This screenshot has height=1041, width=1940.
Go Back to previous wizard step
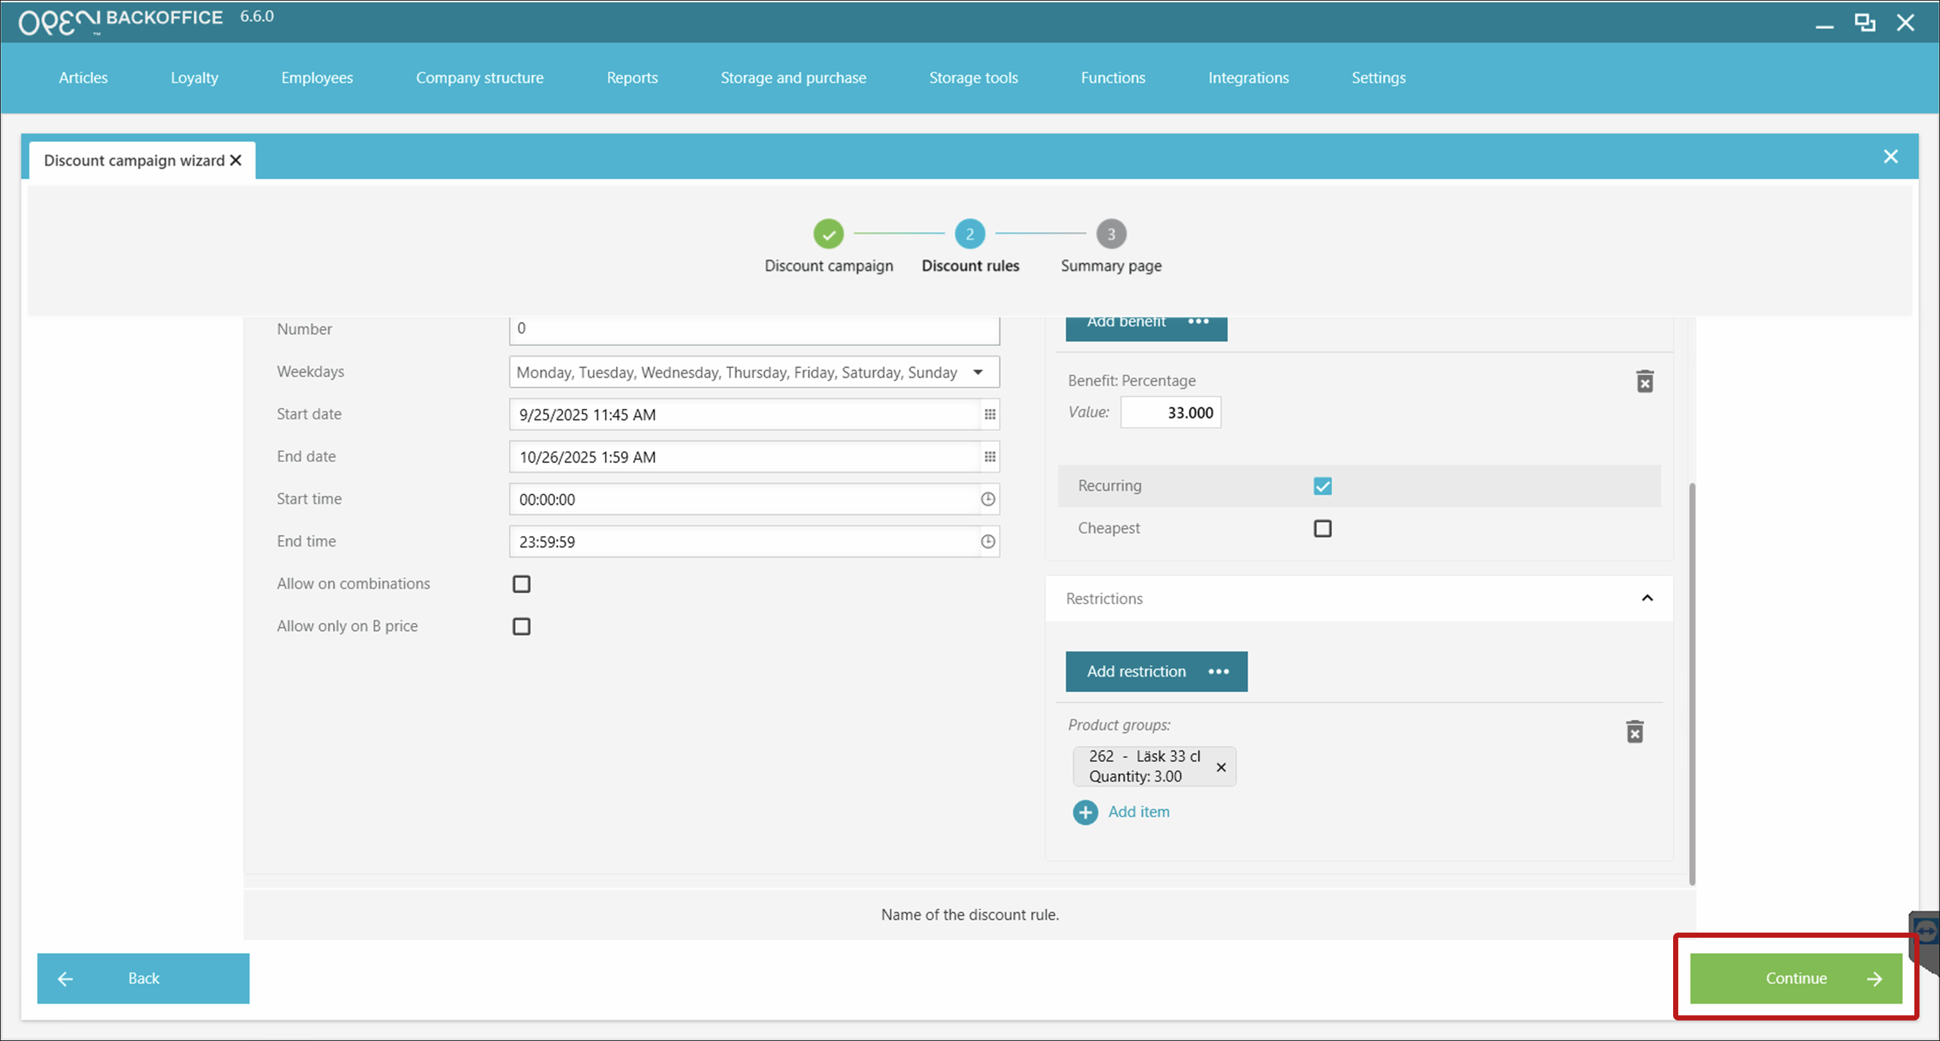[x=143, y=978]
